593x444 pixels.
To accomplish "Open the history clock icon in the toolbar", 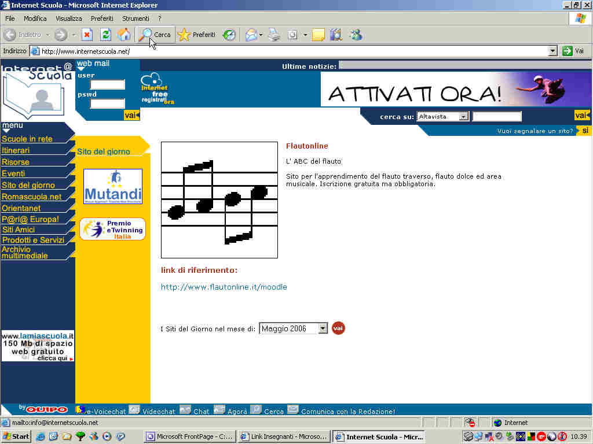I will tap(229, 35).
